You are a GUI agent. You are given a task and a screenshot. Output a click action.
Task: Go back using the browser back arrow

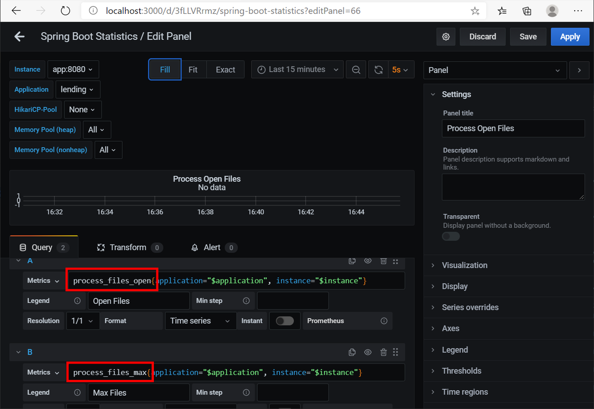click(16, 10)
